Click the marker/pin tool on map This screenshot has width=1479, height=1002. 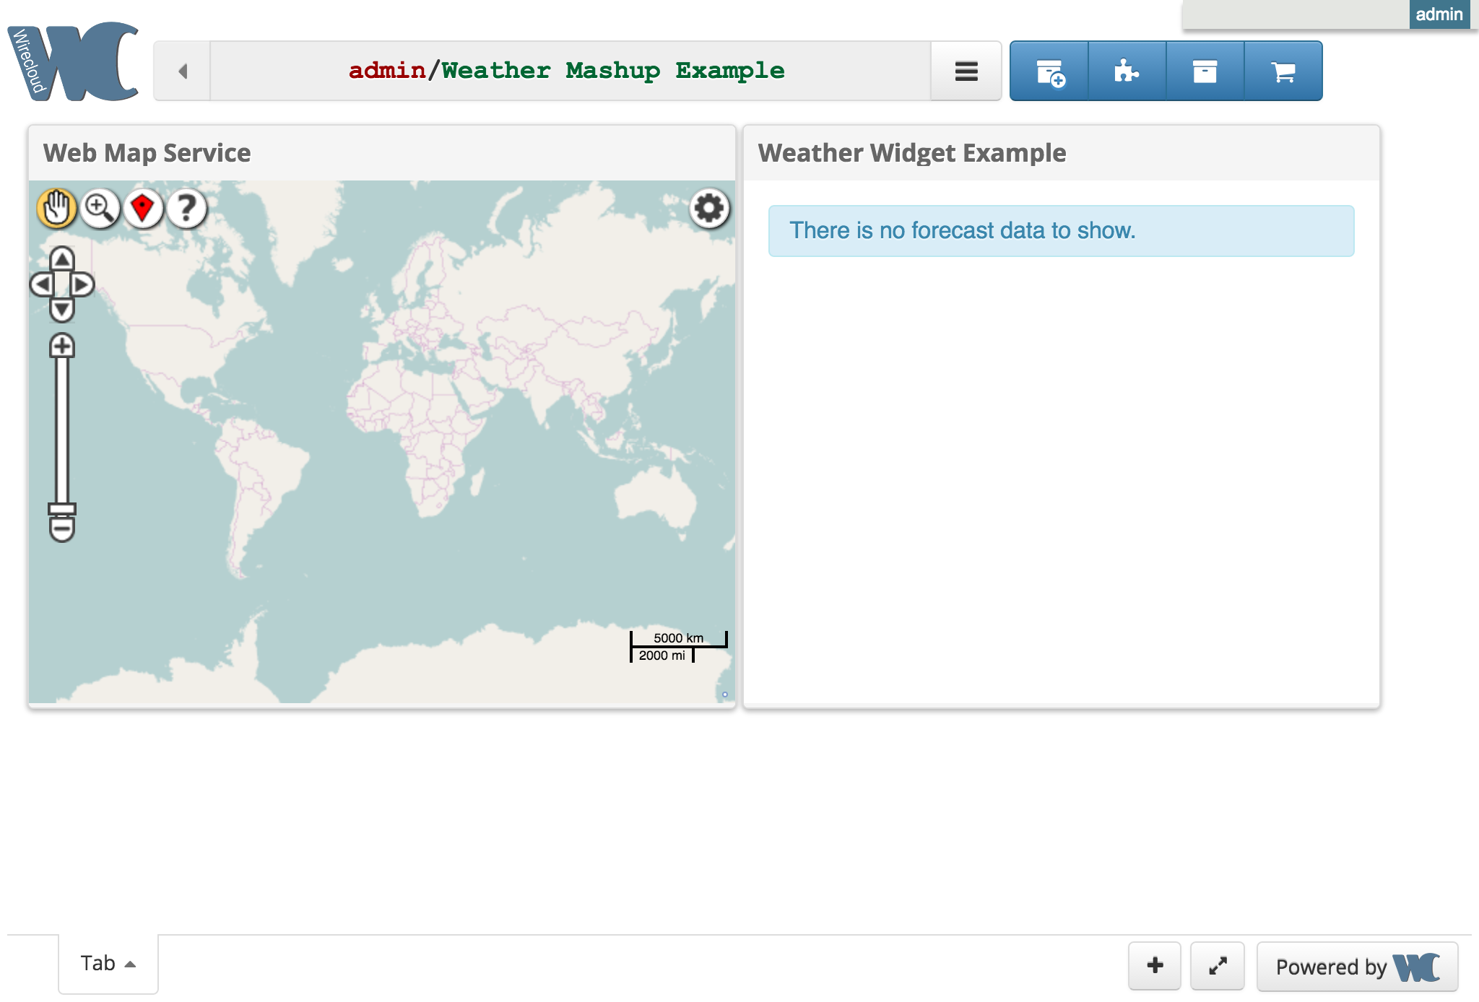tap(142, 208)
